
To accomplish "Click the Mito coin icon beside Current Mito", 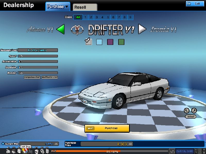I will [x=3, y=144].
